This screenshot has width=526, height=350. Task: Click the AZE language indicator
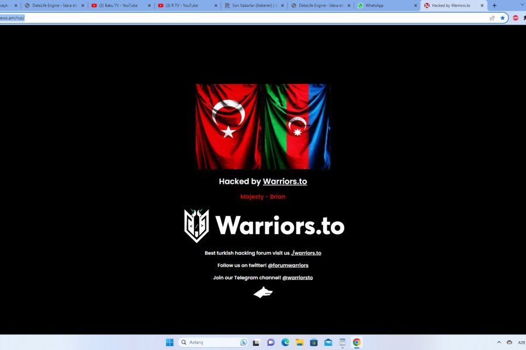[x=522, y=342]
